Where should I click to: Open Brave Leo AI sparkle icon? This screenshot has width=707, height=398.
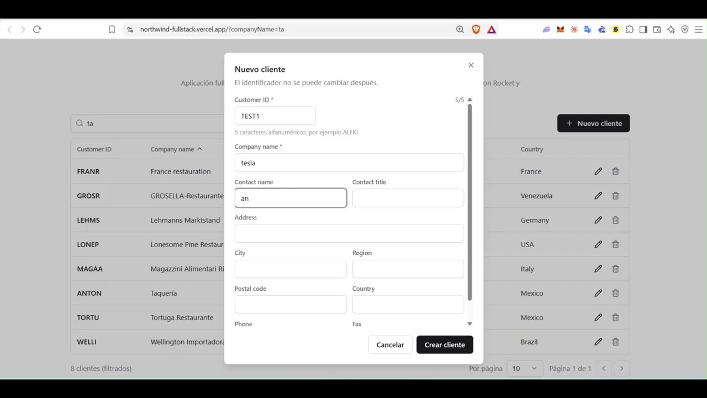click(x=671, y=29)
